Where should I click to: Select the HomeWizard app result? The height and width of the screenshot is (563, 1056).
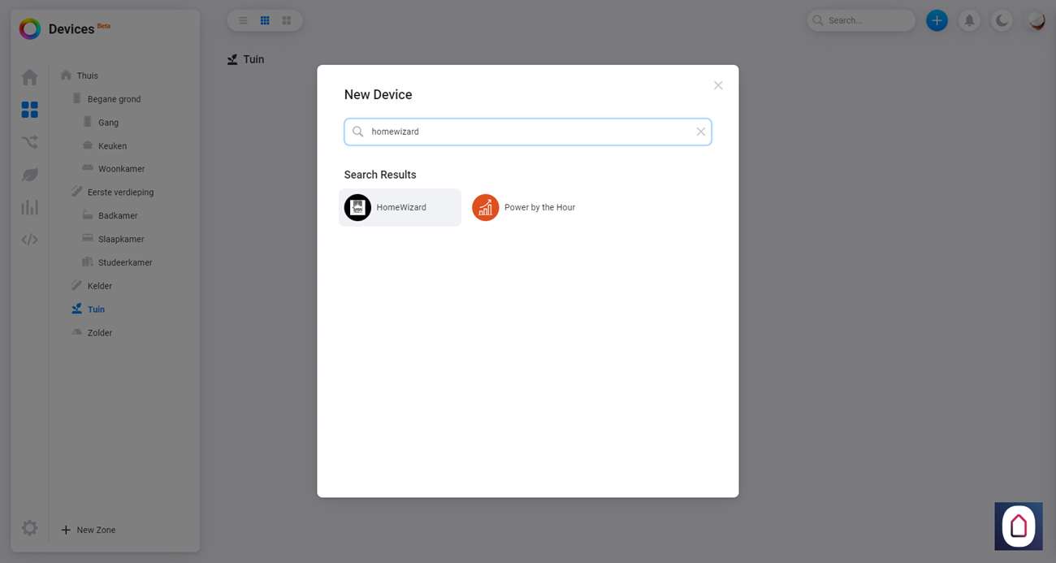[x=400, y=208]
